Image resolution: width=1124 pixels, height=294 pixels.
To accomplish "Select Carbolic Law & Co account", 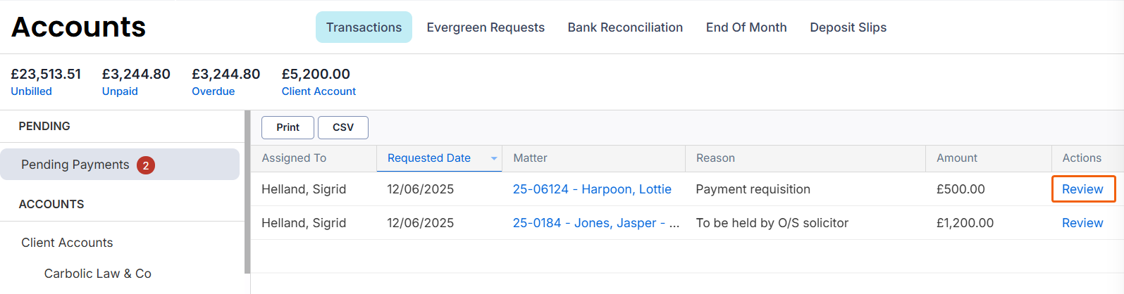I will point(97,274).
